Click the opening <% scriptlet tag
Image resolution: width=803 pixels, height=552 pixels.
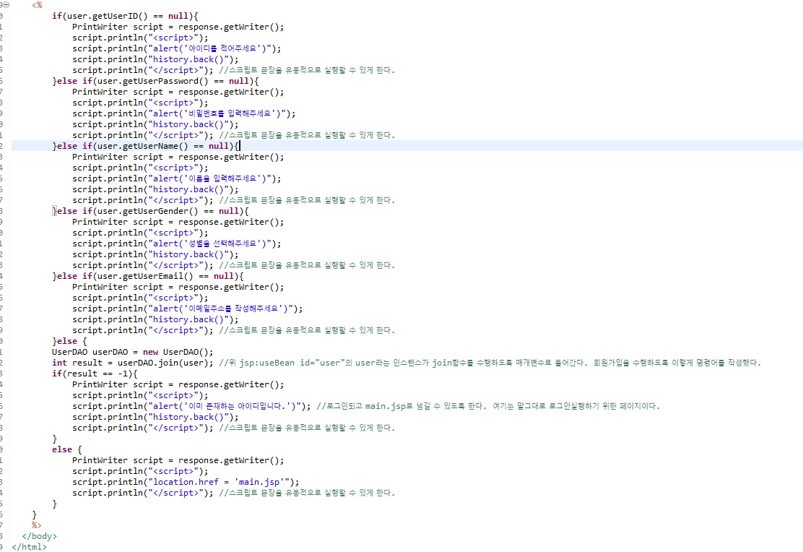coord(37,5)
